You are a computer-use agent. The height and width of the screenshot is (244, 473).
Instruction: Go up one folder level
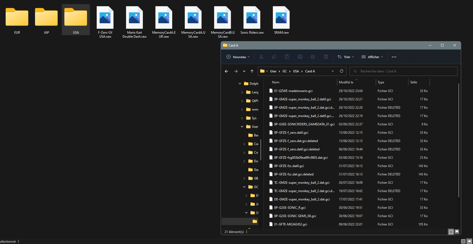coord(252,71)
